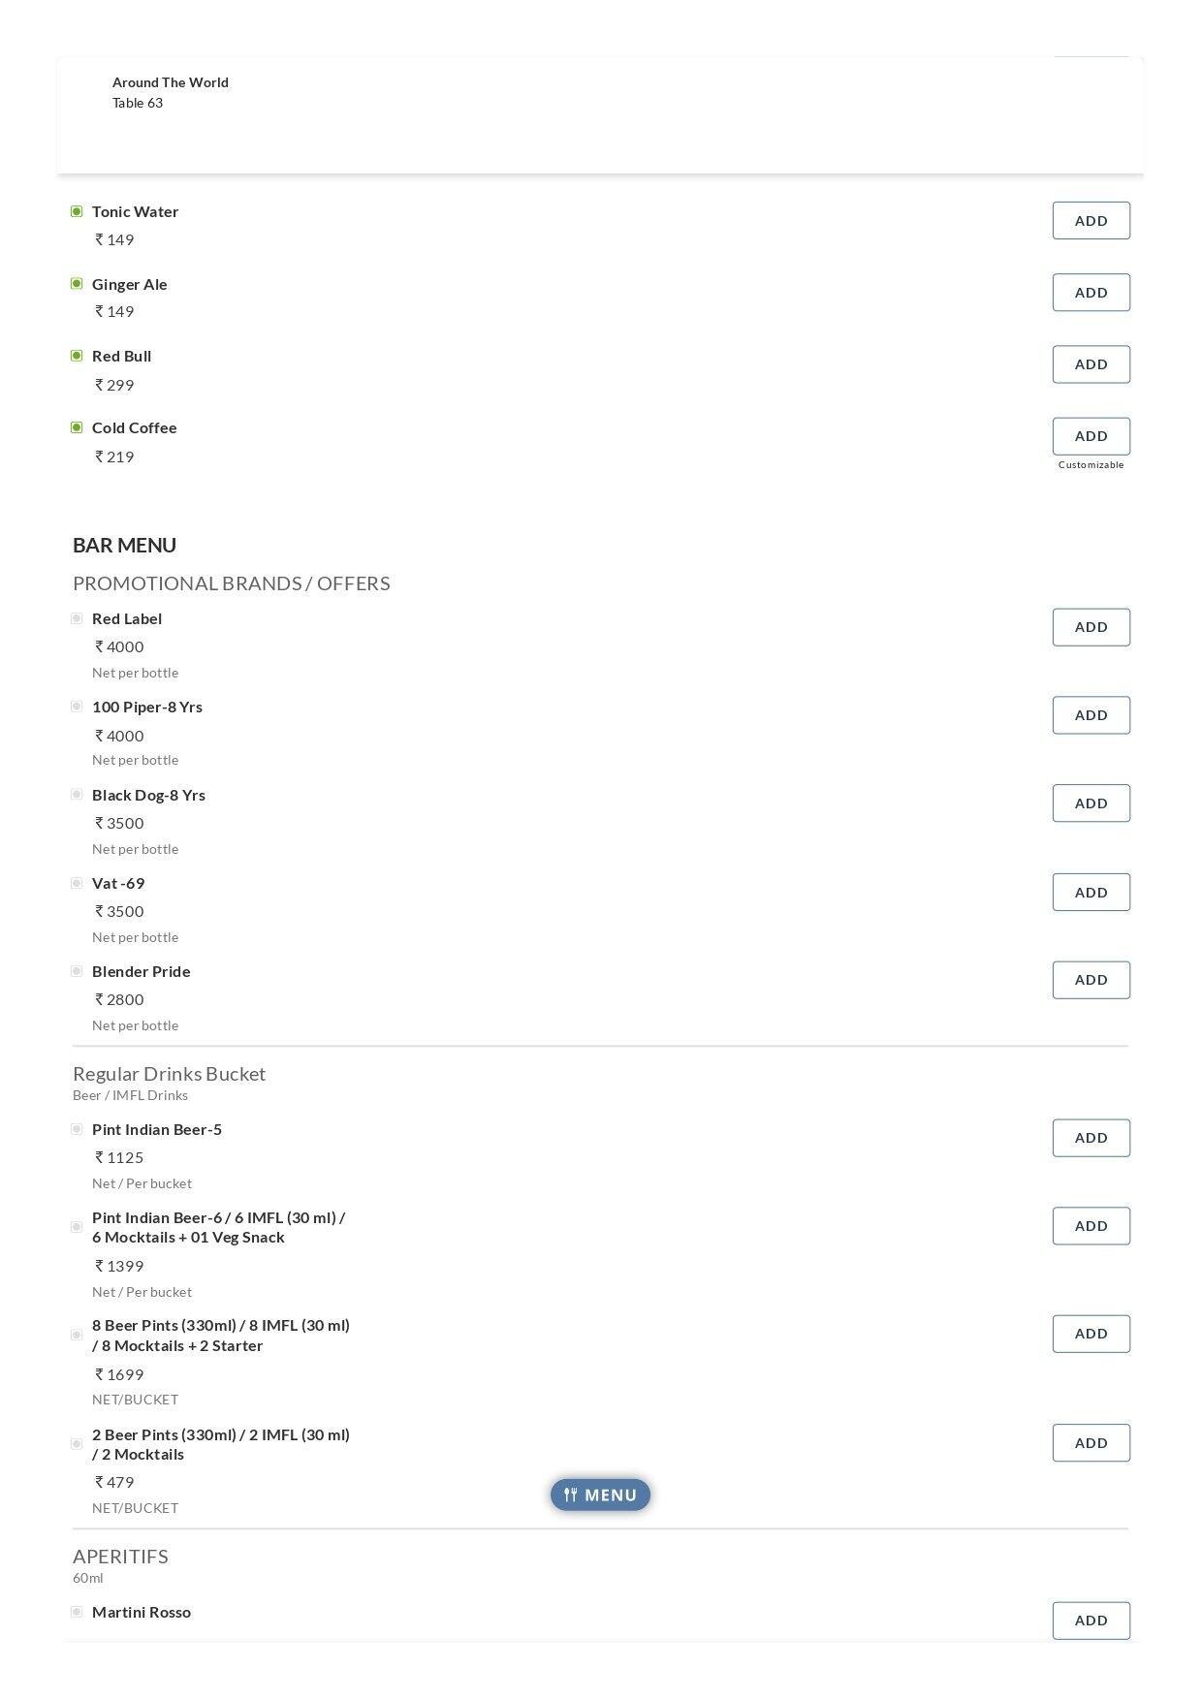This screenshot has width=1202, height=1700.
Task: Add Black Dog-8 Yrs bottle
Action: click(x=1091, y=803)
